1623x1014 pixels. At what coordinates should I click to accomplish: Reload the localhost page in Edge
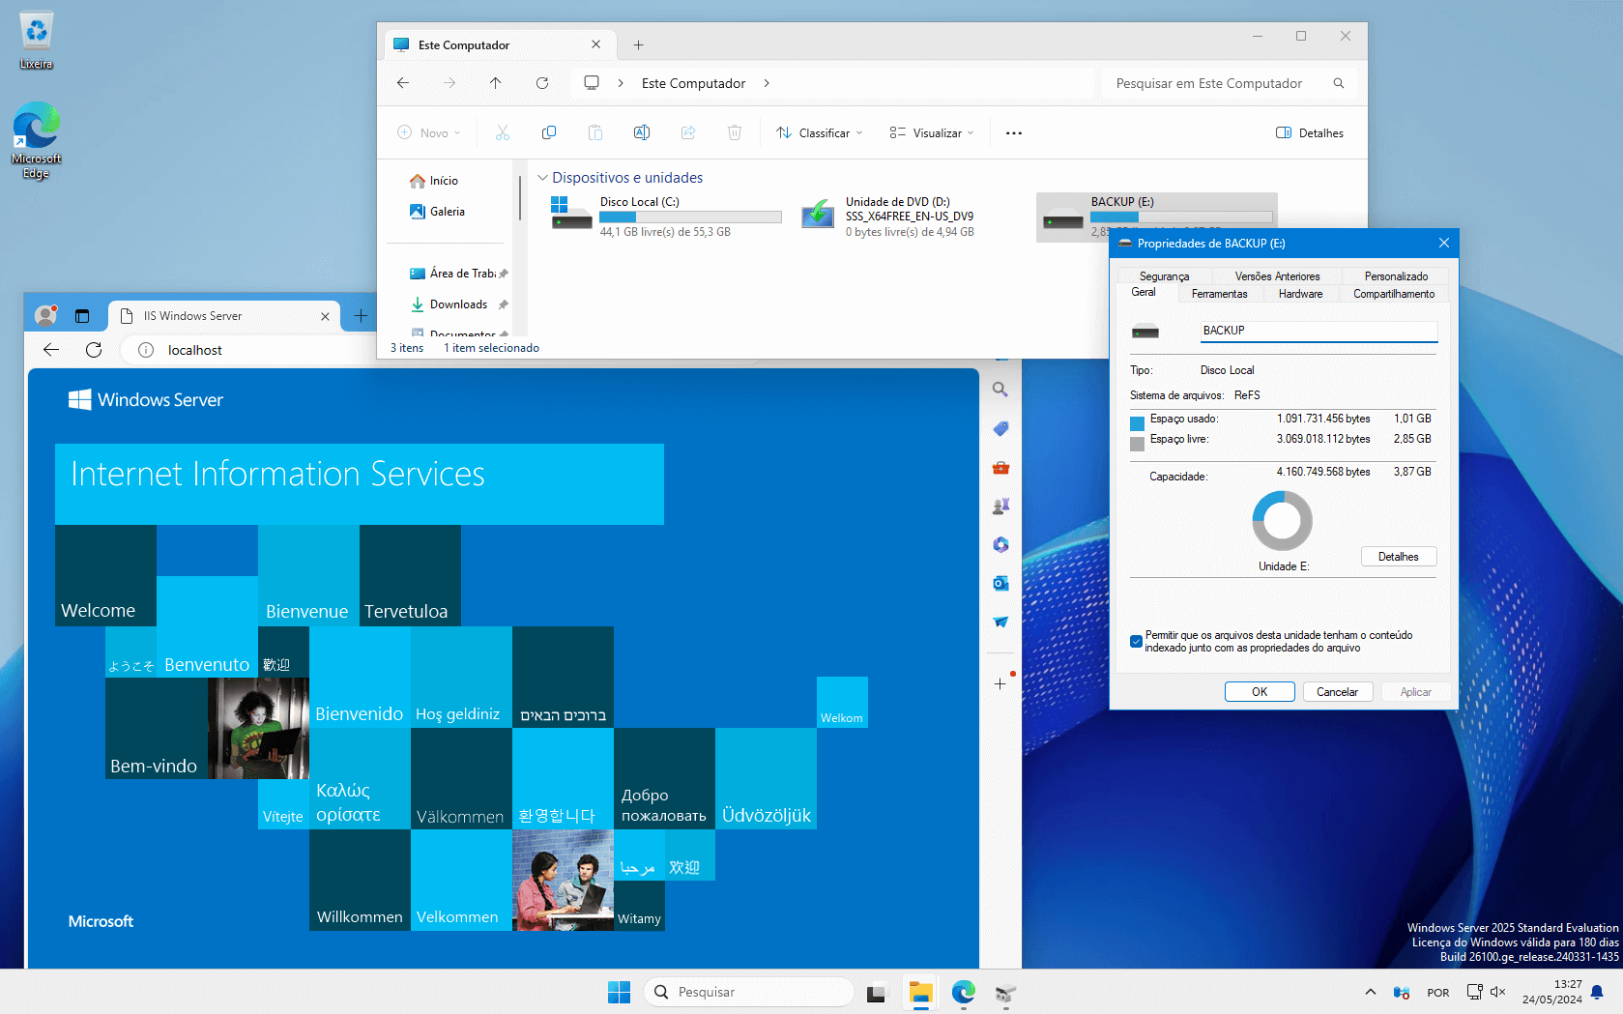[94, 350]
